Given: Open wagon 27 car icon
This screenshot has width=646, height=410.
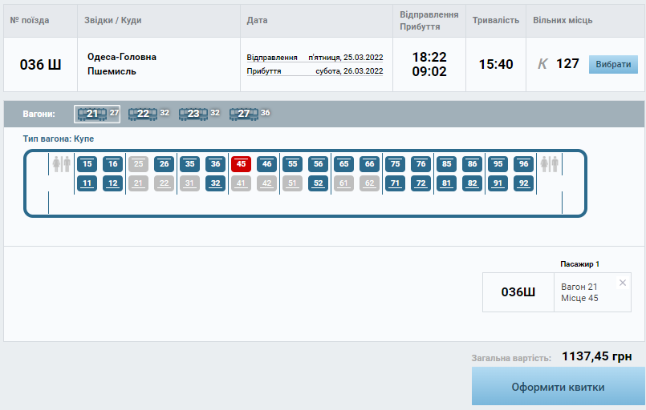Looking at the screenshot, I should [244, 114].
